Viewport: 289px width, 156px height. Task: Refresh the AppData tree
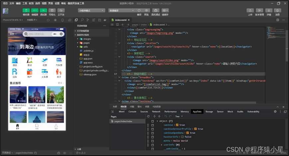pos(148,116)
